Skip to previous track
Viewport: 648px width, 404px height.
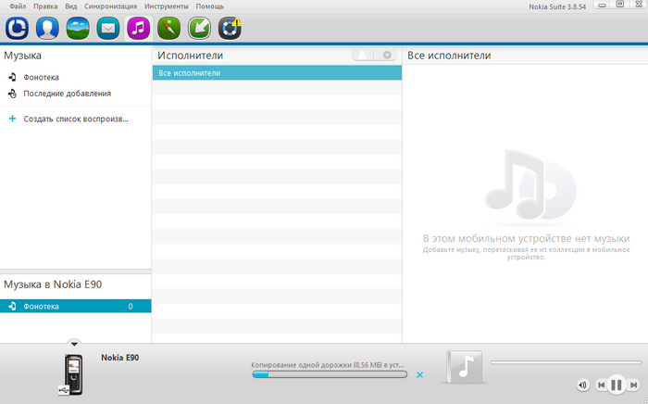coord(602,385)
